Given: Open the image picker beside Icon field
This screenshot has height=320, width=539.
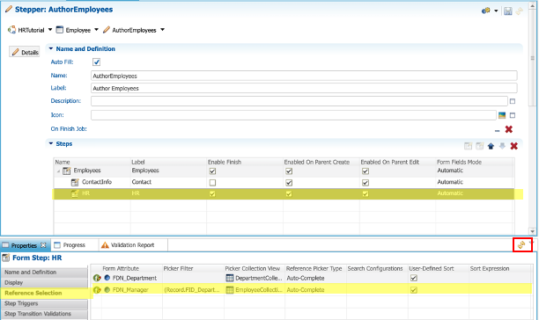Looking at the screenshot, I should (502, 115).
